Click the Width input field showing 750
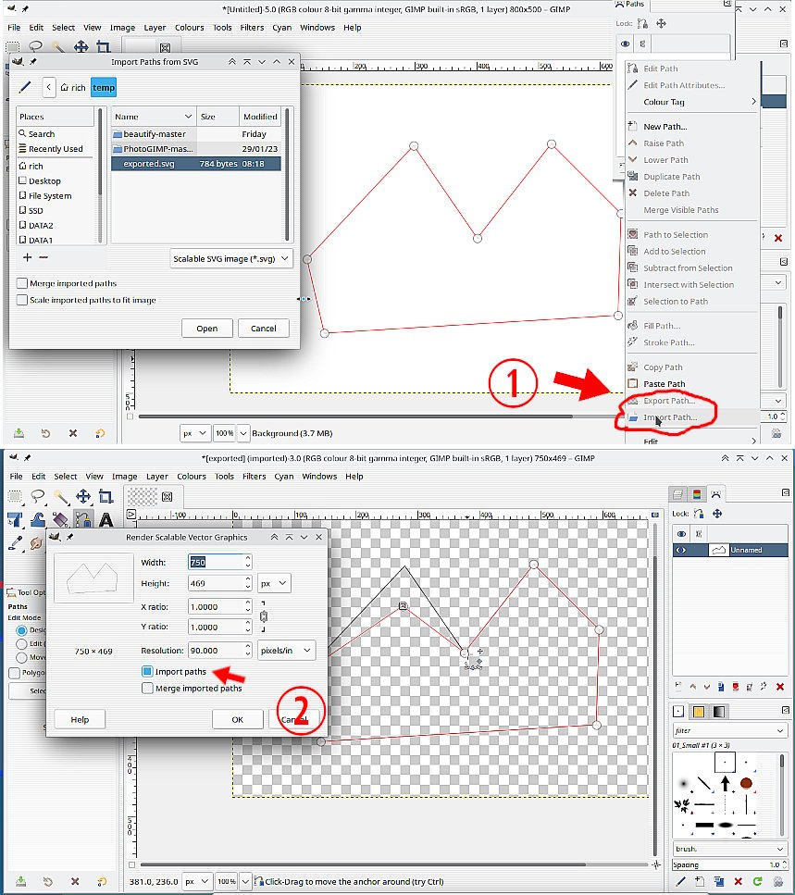The image size is (795, 895). point(219,562)
